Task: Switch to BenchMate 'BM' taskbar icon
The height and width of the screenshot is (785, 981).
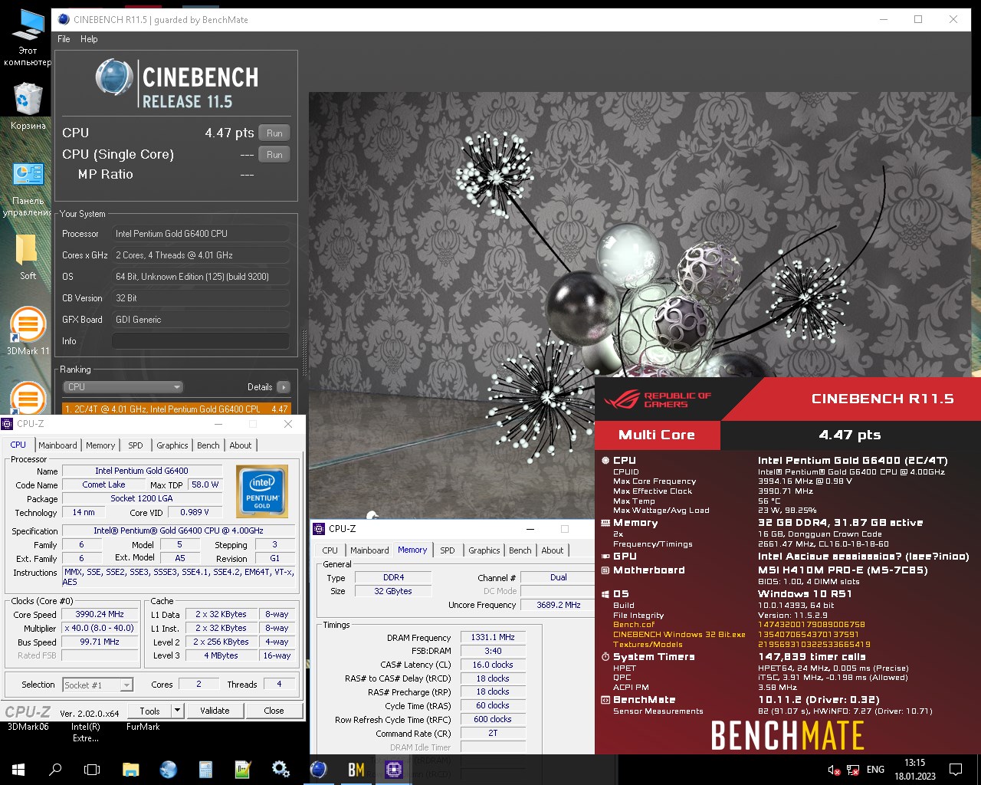Action: tap(356, 769)
